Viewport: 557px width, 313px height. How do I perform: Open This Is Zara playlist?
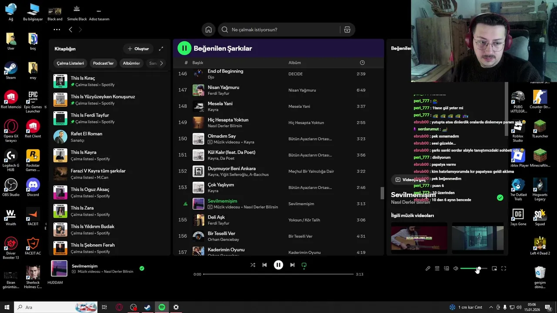click(109, 211)
